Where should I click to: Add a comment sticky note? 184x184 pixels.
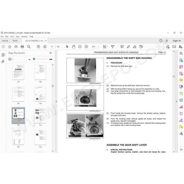[x=122, y=47]
